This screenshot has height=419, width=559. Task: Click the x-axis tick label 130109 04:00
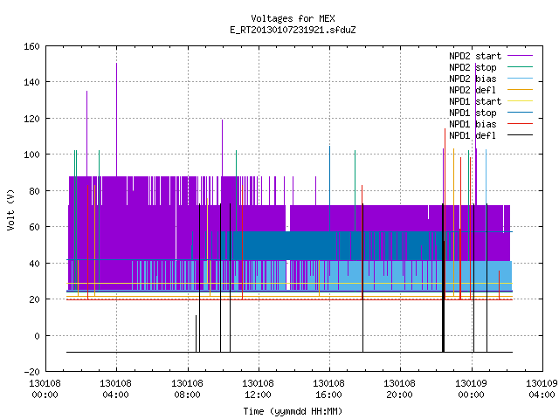[542, 389]
